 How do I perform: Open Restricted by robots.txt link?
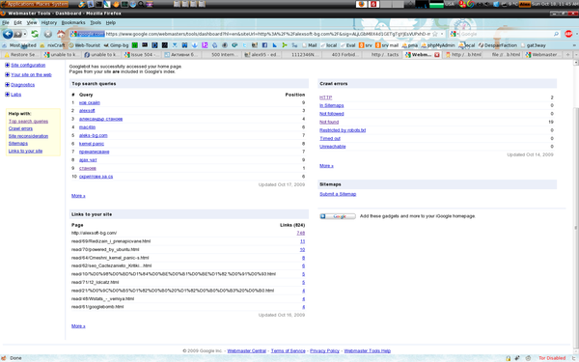click(x=343, y=130)
